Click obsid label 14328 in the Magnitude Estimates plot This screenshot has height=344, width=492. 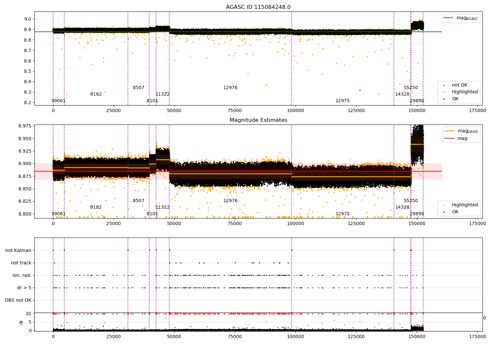click(402, 207)
